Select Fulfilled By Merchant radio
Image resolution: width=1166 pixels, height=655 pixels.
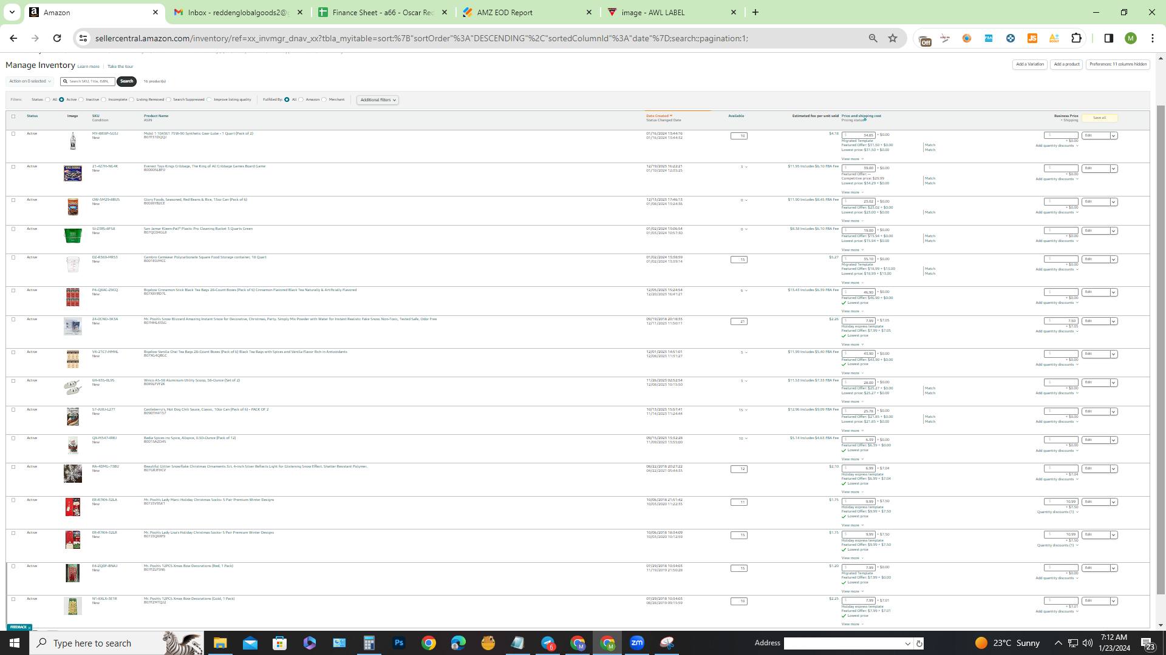[324, 99]
